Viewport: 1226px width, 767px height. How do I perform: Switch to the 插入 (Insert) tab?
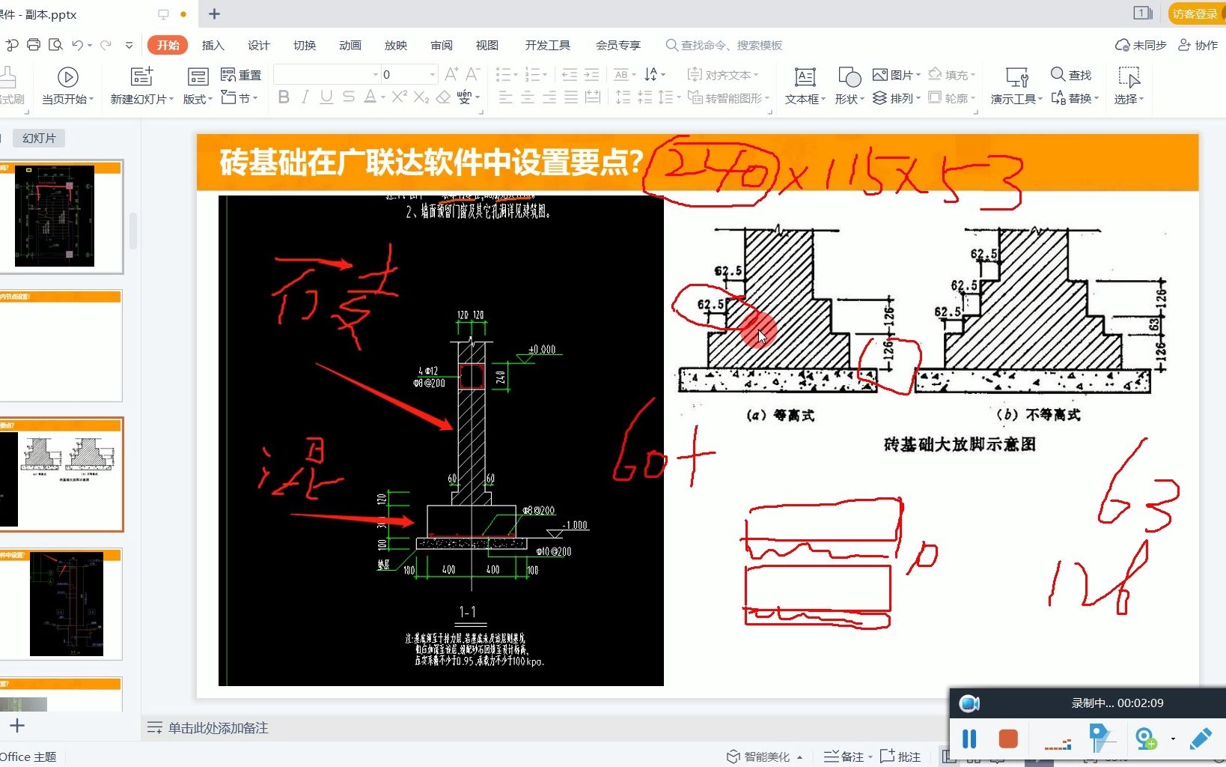(x=213, y=45)
